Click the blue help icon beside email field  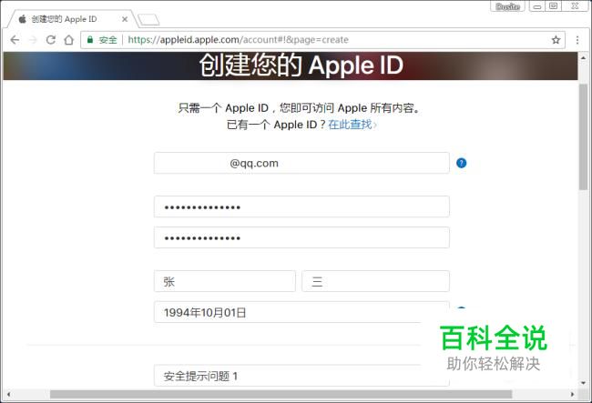click(x=462, y=163)
